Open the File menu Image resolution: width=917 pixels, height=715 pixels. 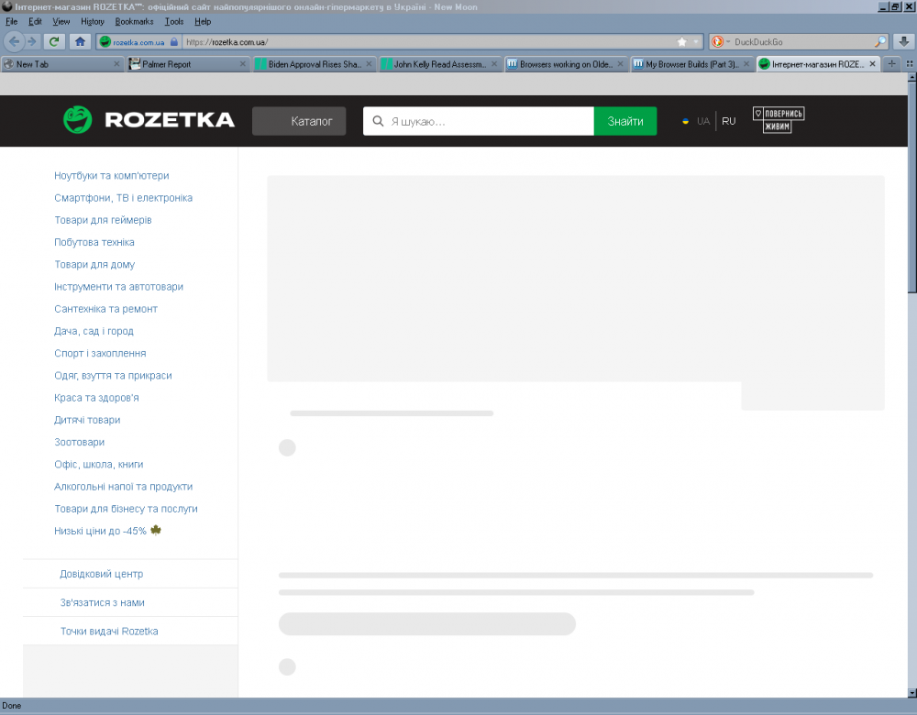click(x=11, y=22)
